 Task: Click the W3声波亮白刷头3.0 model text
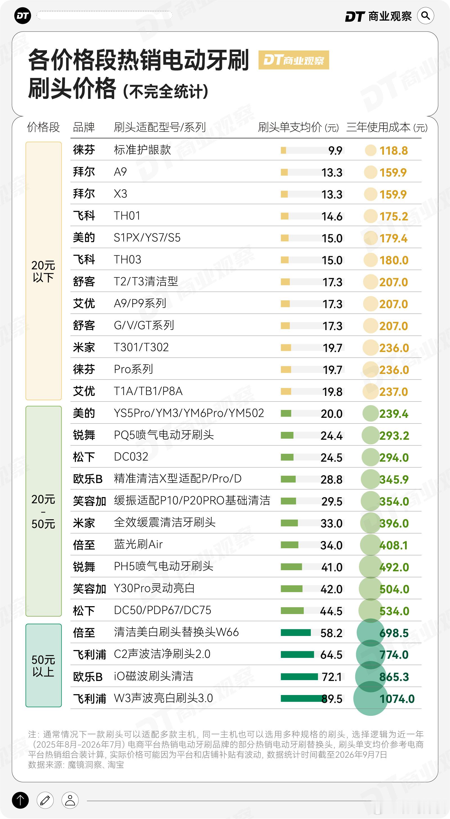click(163, 698)
